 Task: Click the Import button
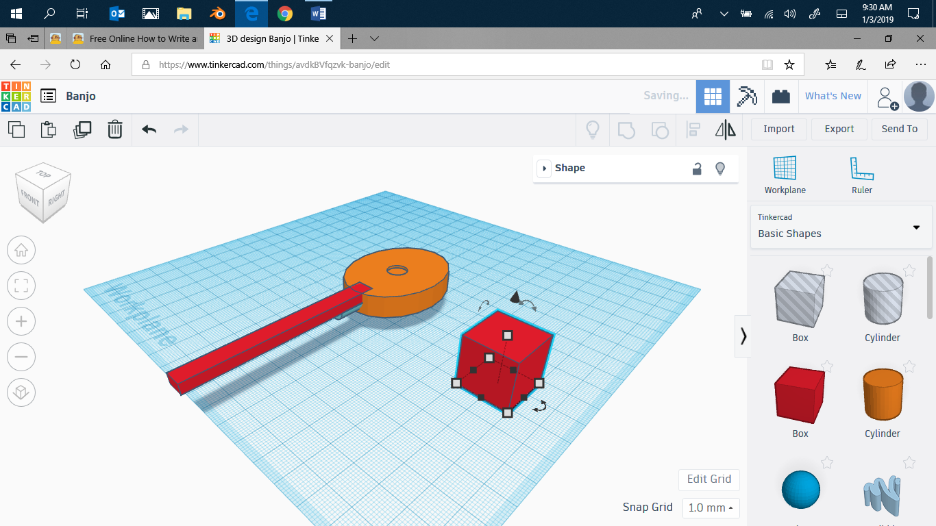click(779, 129)
